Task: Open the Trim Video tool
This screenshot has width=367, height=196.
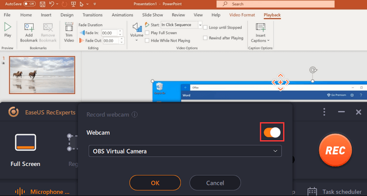Action: pyautogui.click(x=69, y=27)
